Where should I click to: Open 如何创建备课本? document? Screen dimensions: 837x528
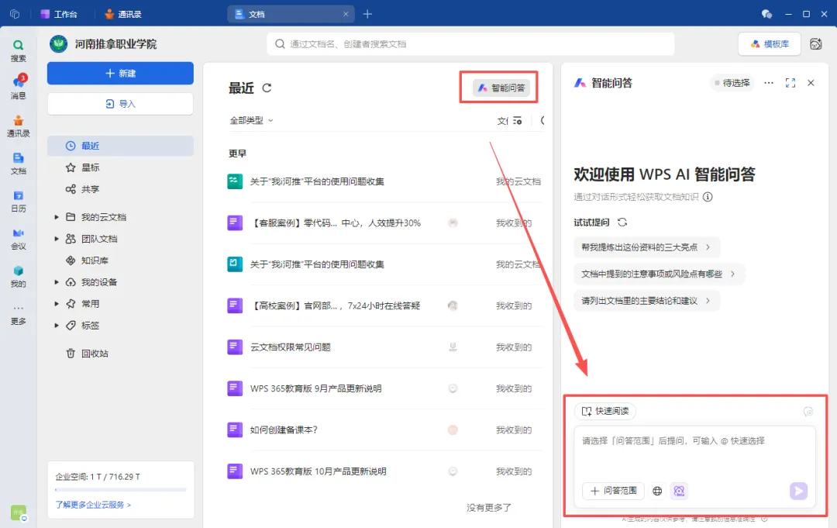[284, 430]
